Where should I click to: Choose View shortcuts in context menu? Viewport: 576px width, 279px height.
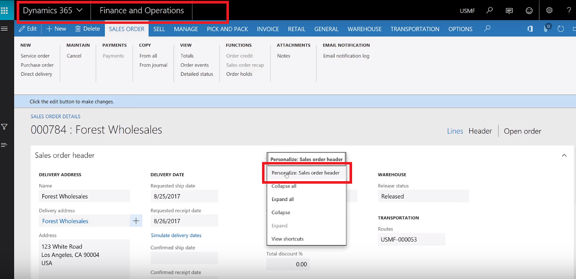[306, 239]
